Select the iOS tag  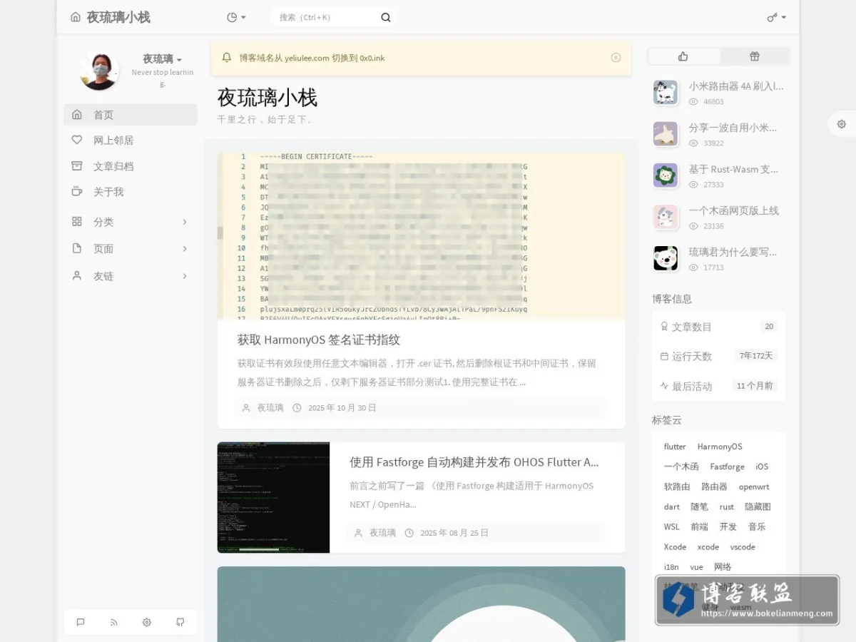(762, 467)
